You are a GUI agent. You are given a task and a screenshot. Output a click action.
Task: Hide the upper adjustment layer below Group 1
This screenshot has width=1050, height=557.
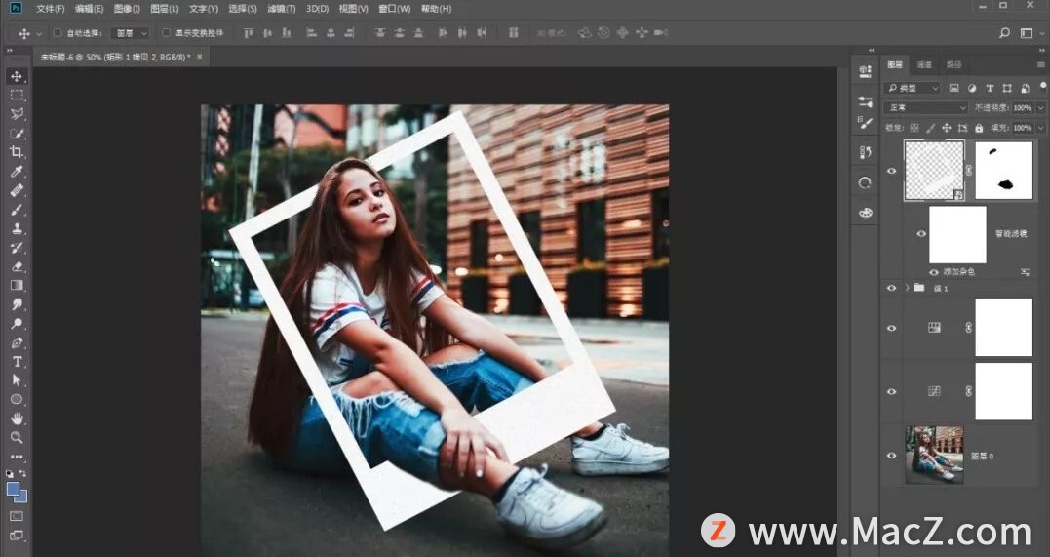click(891, 328)
